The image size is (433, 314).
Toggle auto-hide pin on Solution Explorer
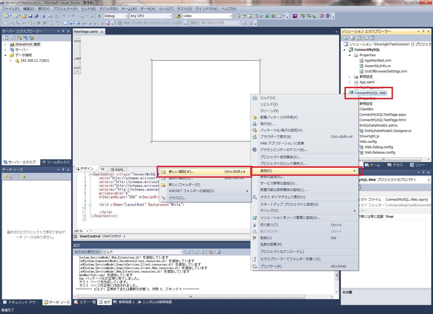click(x=424, y=31)
